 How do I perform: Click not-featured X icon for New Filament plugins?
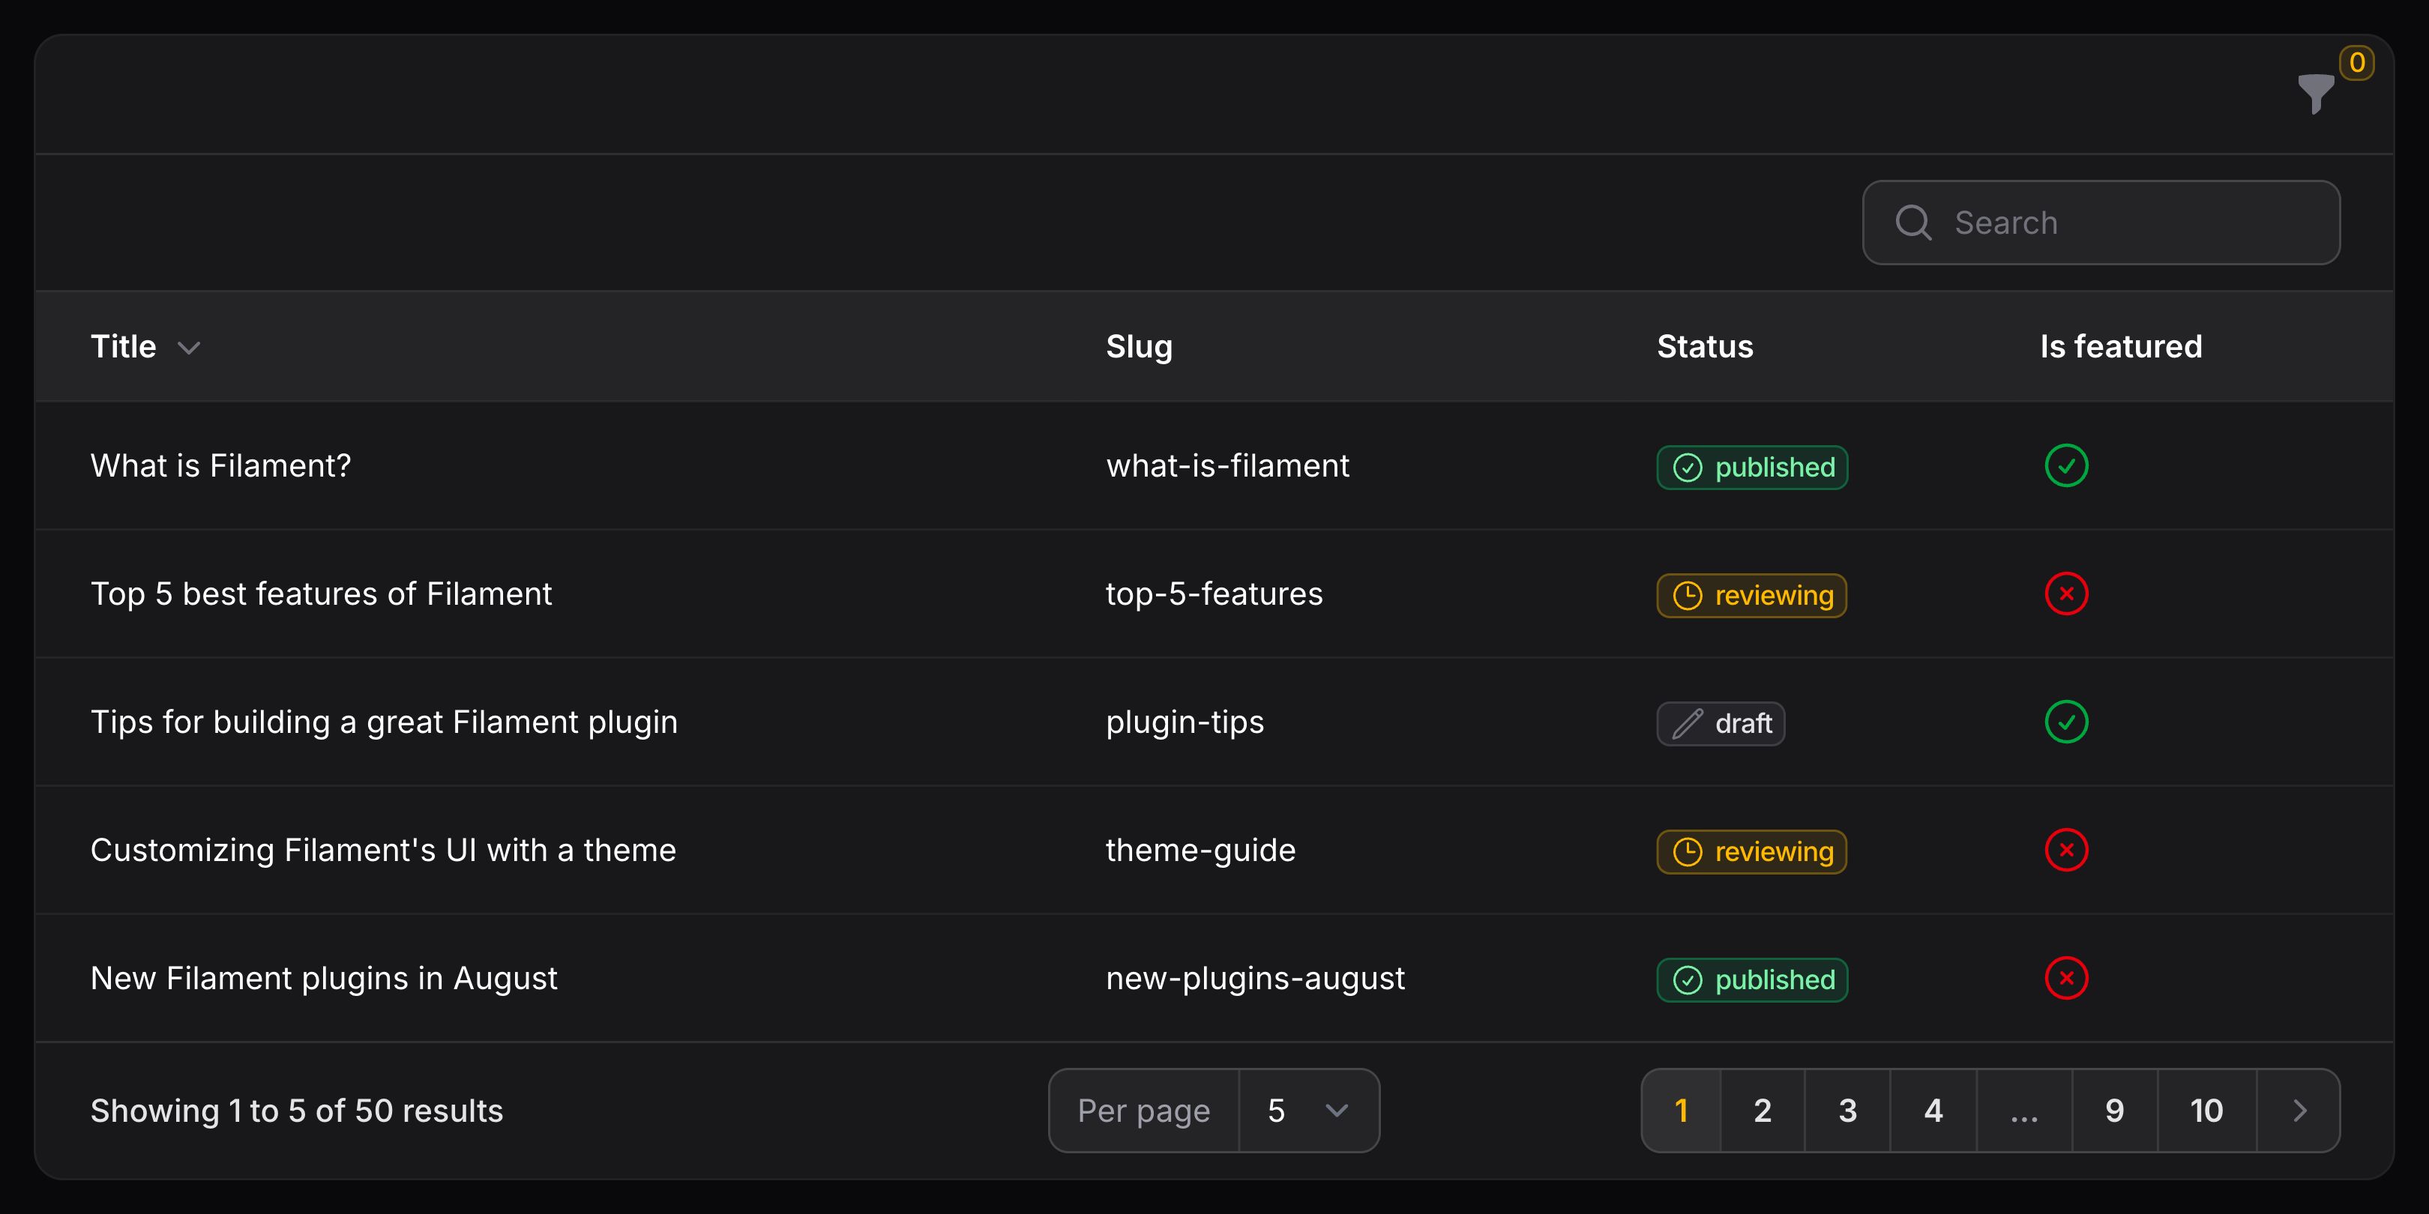pos(2066,979)
